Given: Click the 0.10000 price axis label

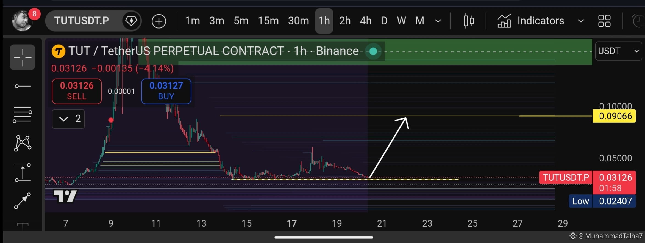Looking at the screenshot, I should click(x=615, y=106).
